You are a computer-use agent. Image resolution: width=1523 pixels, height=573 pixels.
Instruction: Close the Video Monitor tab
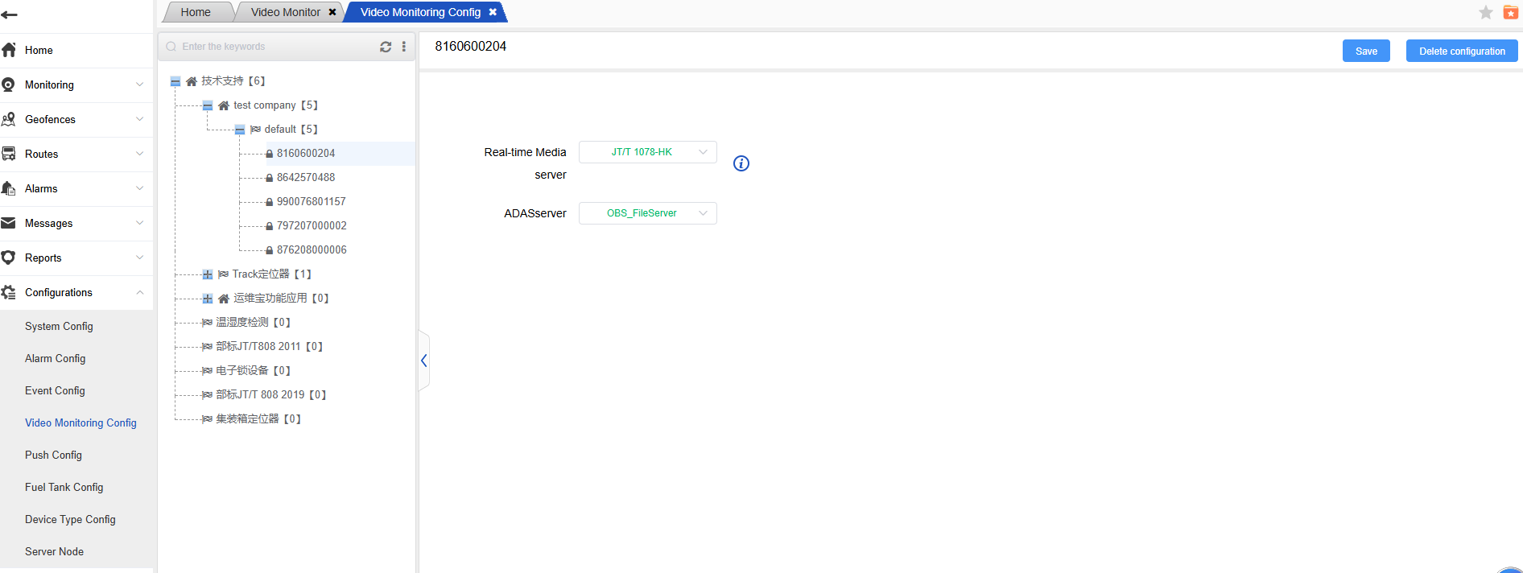[332, 12]
